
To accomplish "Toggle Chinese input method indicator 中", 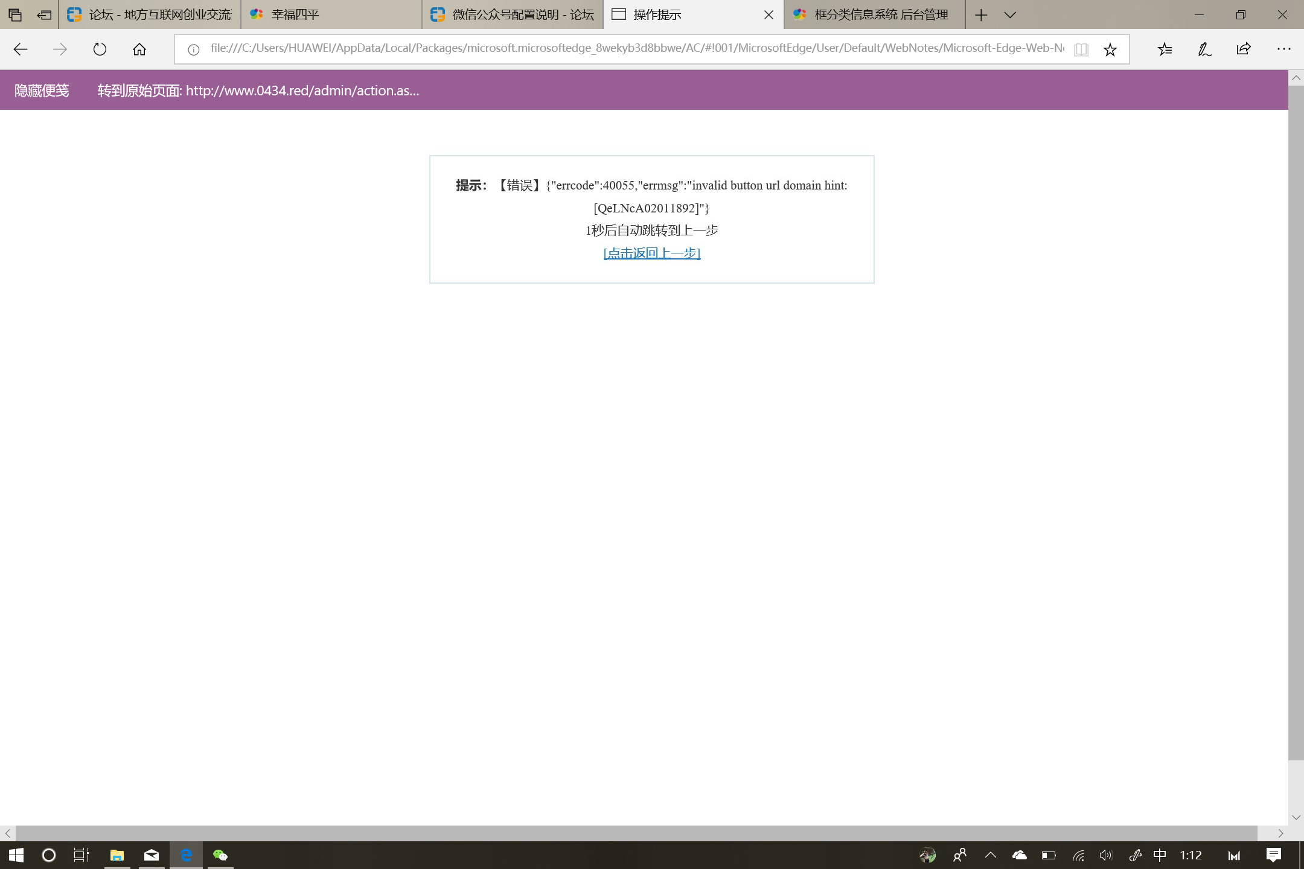I will point(1159,855).
